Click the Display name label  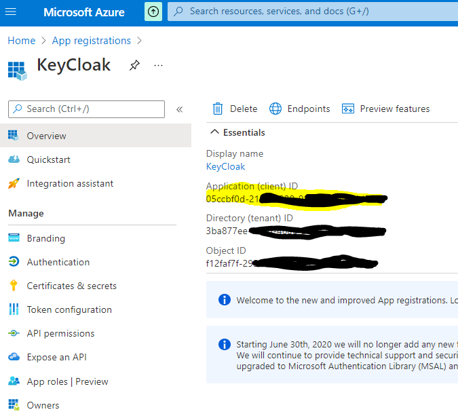click(235, 153)
